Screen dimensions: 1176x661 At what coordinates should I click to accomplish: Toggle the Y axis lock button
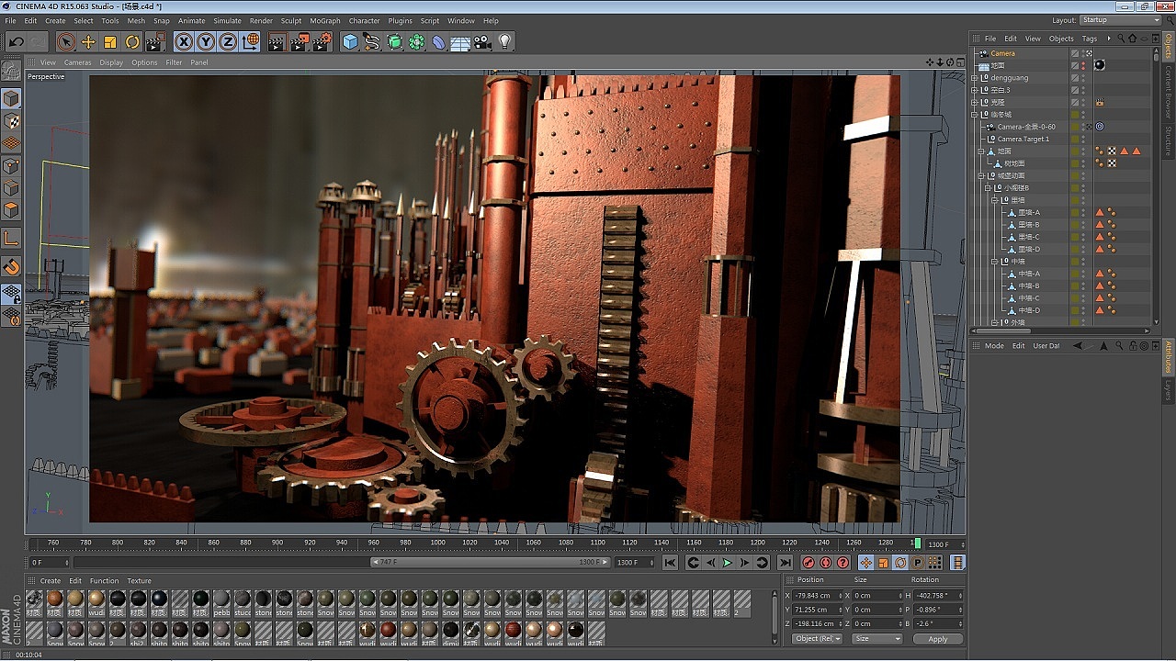click(x=204, y=41)
